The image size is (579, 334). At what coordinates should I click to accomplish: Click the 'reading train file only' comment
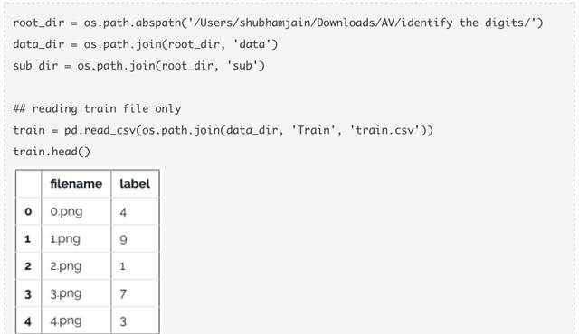click(97, 109)
